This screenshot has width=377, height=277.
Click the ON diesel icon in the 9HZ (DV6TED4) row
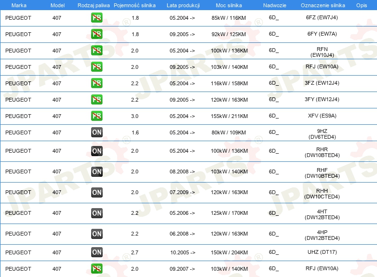tap(96, 132)
